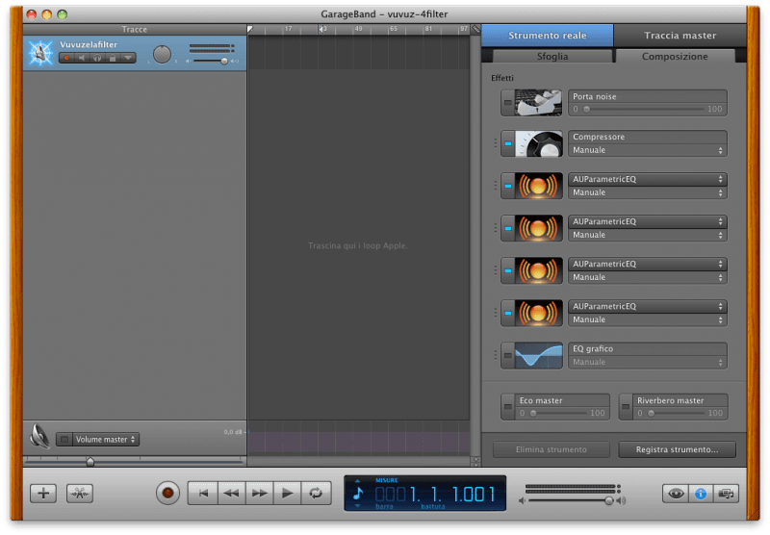Screen dimensions: 770x535
Task: Switch to the Traccia master tab
Action: click(x=680, y=36)
